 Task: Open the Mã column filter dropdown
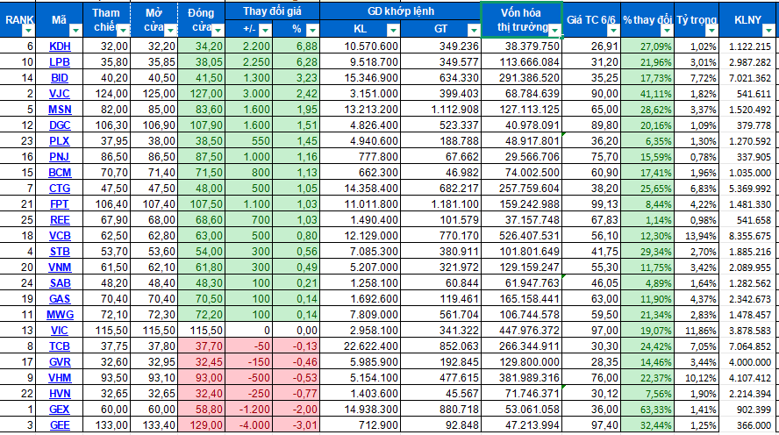(75, 31)
